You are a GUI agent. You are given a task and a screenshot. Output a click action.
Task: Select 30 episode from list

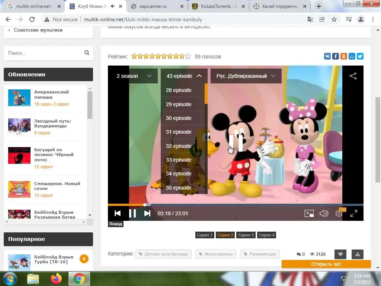[182, 118]
